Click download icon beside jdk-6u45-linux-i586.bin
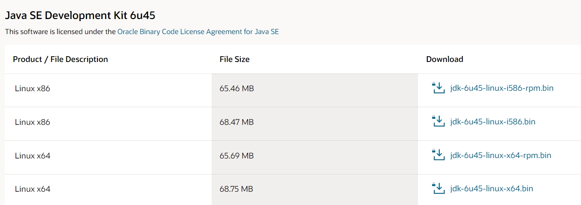The width and height of the screenshot is (581, 205). tap(438, 121)
